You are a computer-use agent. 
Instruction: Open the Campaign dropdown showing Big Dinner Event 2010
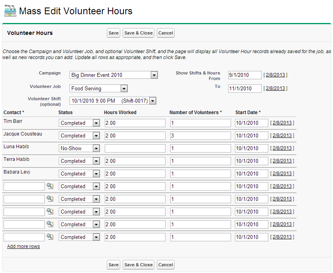(114, 75)
